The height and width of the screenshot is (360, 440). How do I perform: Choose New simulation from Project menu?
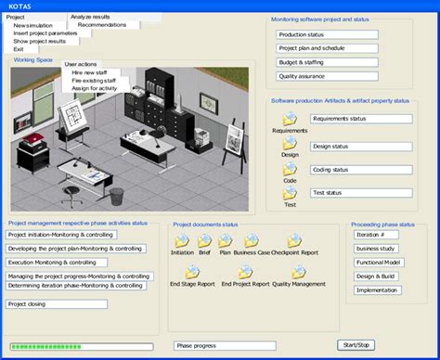33,25
